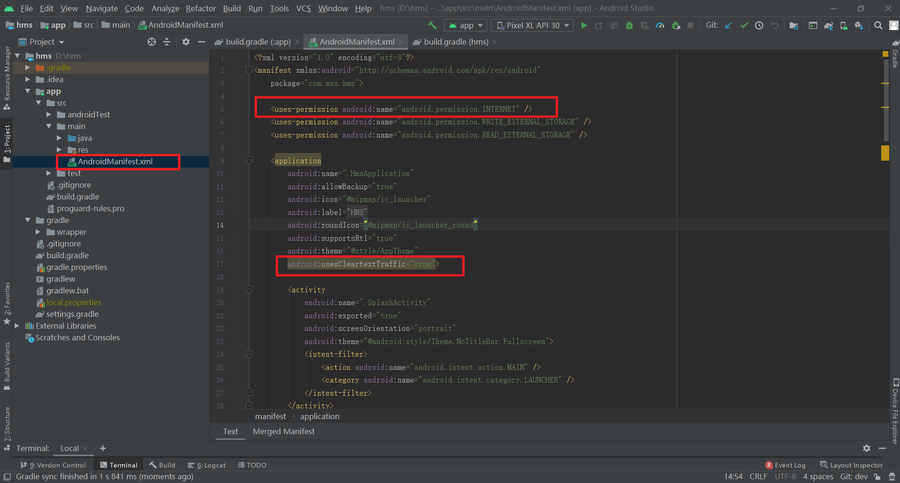Update project with Git blue arrow
The width and height of the screenshot is (900, 483).
tap(729, 25)
